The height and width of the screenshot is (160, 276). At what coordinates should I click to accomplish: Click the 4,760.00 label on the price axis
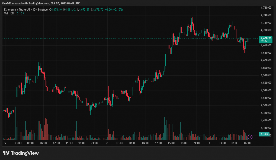click(x=266, y=8)
